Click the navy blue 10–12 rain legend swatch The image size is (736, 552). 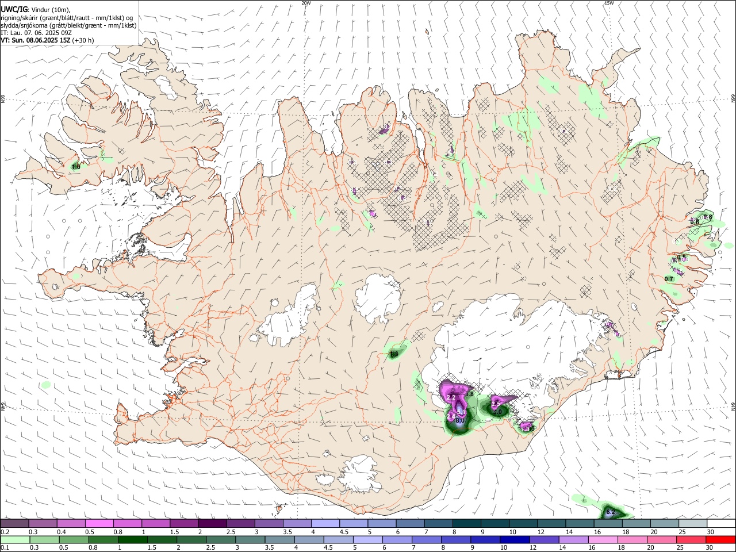(x=514, y=540)
